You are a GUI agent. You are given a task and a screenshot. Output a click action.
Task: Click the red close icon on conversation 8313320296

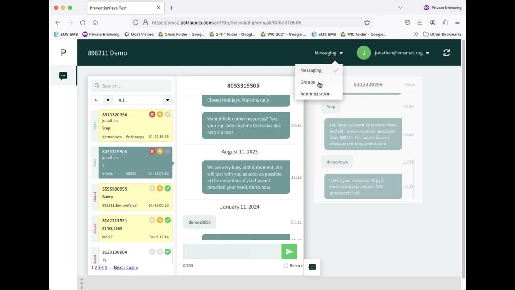(152, 114)
